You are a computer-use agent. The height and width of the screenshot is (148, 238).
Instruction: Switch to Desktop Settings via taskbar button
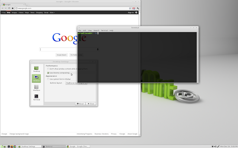coord(29,147)
